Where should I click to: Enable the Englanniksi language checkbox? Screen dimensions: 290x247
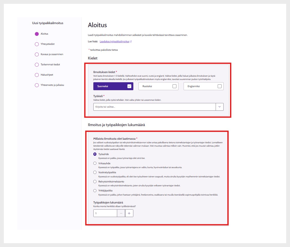pos(219,86)
